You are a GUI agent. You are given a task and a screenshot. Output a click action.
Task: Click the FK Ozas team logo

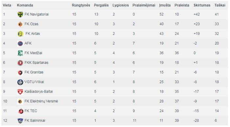coord(20,24)
